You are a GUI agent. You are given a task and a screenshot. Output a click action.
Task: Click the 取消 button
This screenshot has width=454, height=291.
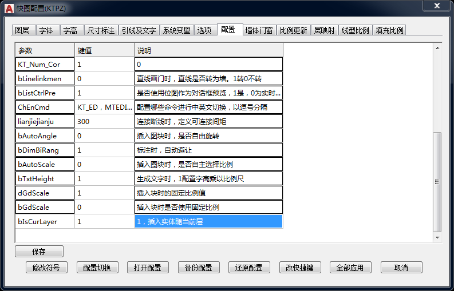(401, 268)
